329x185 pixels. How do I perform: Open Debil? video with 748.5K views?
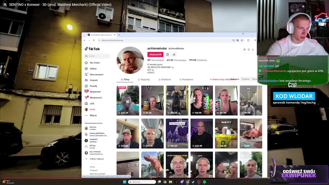(x=226, y=133)
